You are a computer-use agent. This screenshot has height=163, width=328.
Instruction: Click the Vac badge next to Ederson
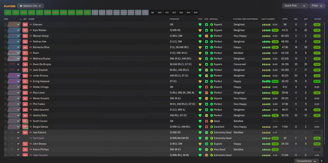pyautogui.click(x=25, y=25)
